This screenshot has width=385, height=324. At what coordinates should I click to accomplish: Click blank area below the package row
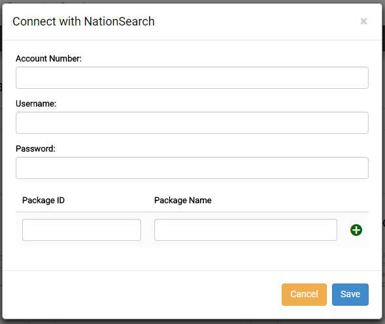coord(192,259)
